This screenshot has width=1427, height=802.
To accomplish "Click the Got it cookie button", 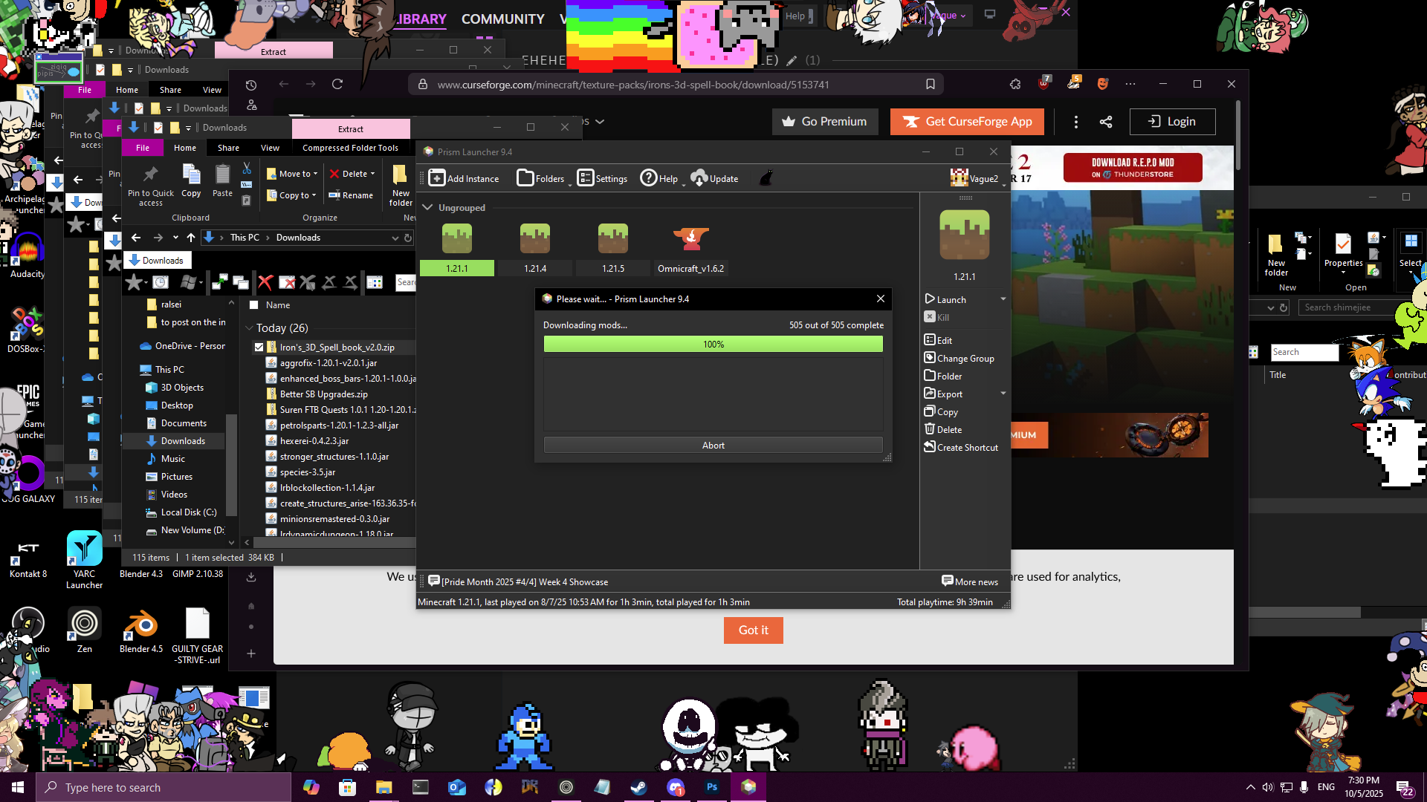I will coord(753,630).
